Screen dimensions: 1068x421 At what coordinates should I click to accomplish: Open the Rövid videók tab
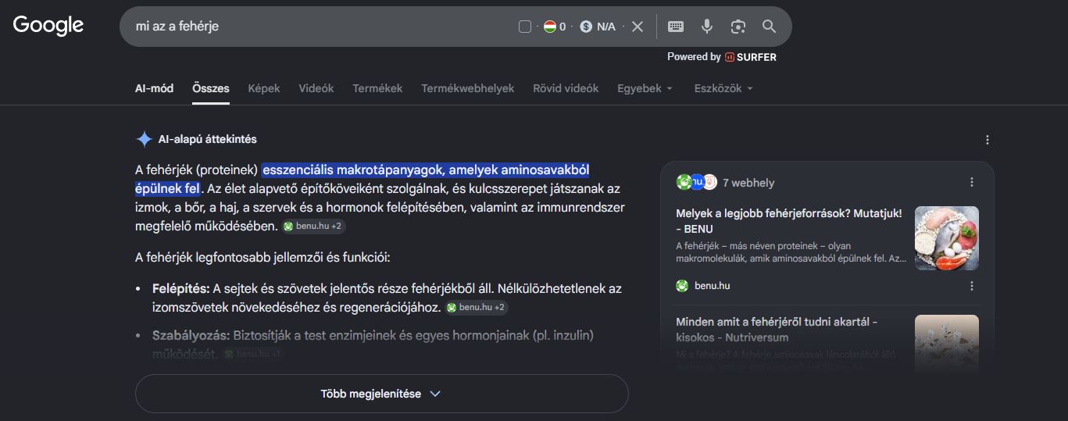pos(566,88)
